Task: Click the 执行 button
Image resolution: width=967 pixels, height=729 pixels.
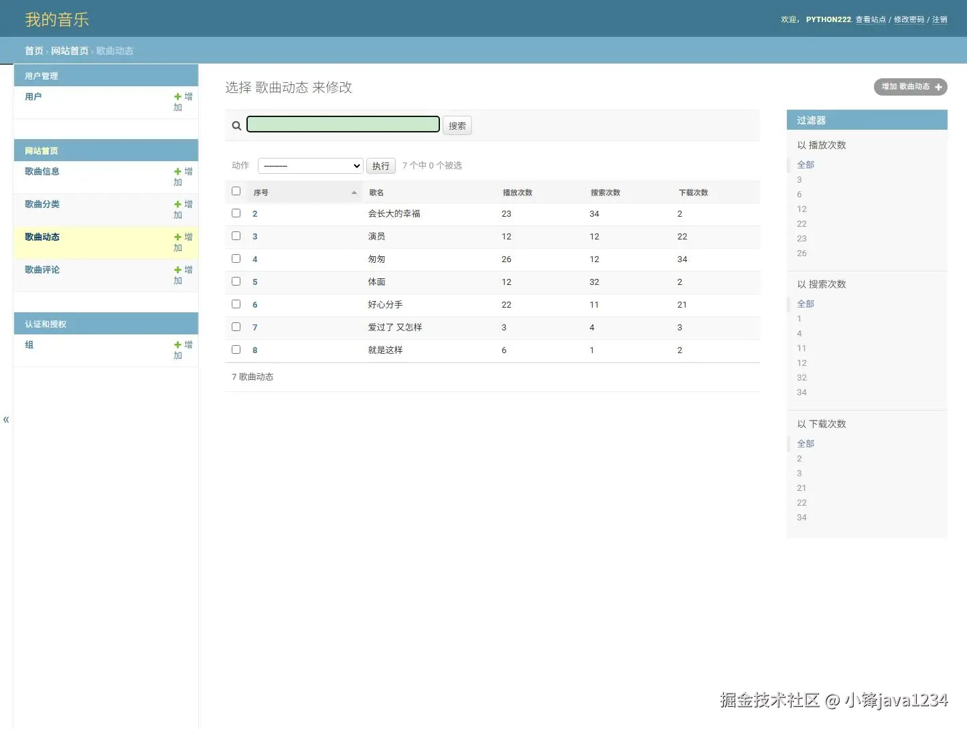Action: click(x=381, y=166)
